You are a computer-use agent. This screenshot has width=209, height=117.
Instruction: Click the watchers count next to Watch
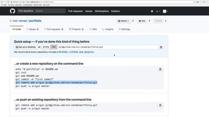tap(133, 21)
